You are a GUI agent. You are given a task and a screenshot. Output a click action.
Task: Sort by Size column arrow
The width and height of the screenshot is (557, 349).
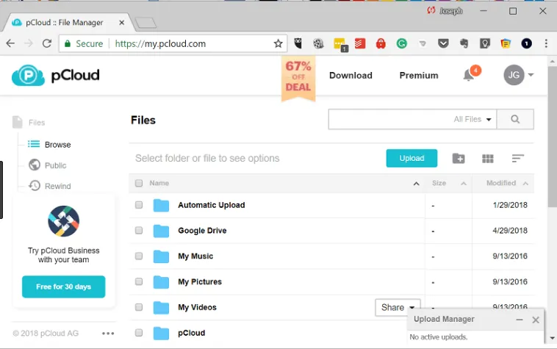pyautogui.click(x=464, y=184)
